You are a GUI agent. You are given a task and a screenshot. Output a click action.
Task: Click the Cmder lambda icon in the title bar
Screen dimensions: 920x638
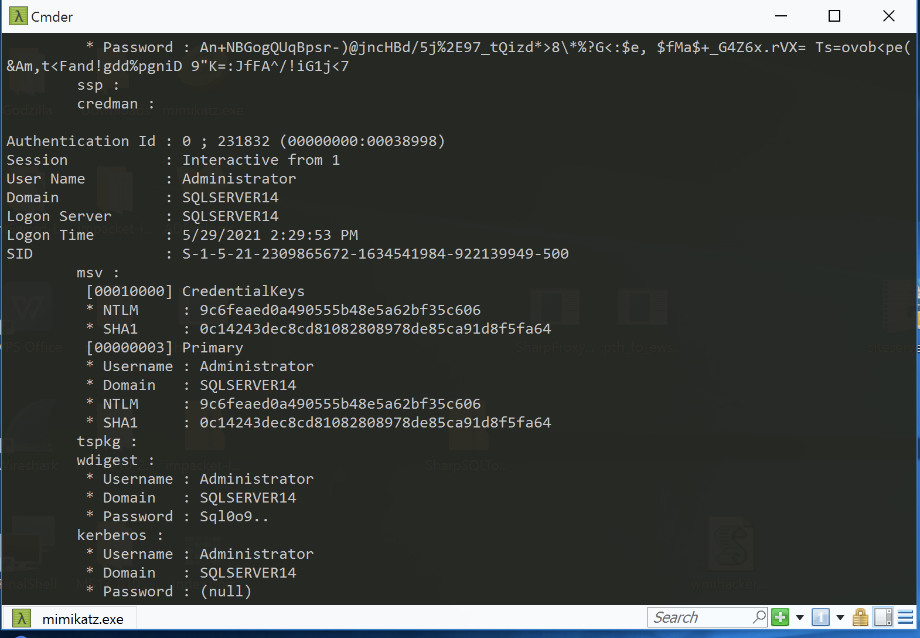(19, 16)
